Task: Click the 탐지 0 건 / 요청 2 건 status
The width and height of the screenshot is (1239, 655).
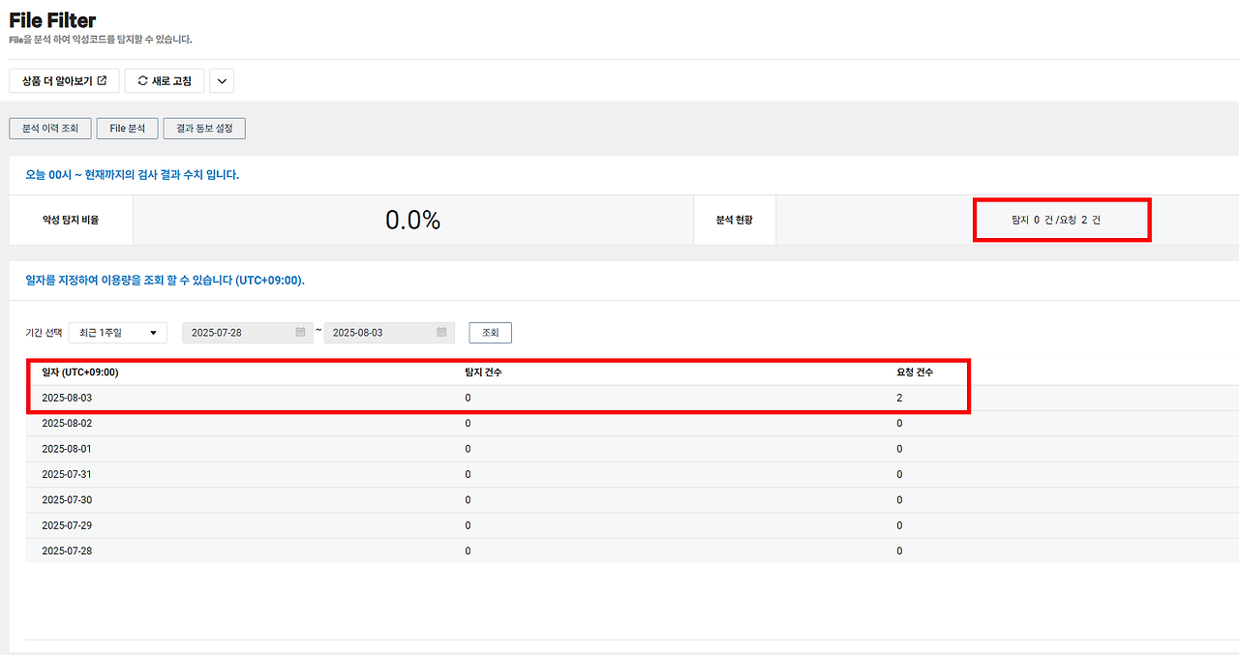Action: [x=1056, y=221]
